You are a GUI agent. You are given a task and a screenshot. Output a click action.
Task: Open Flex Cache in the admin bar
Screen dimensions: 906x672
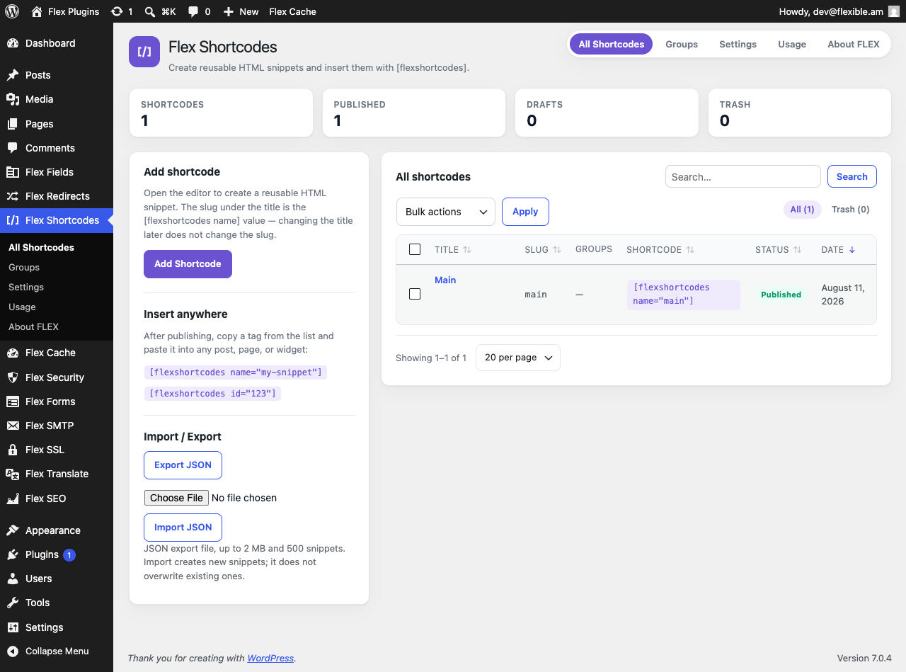coord(292,11)
